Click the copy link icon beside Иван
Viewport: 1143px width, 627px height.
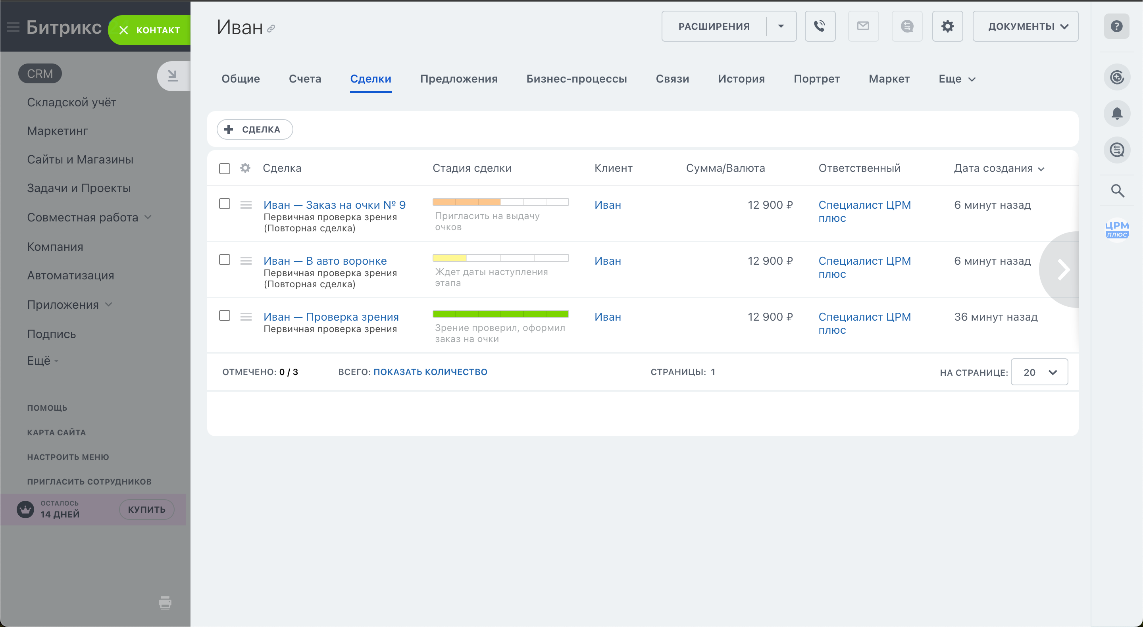click(271, 29)
